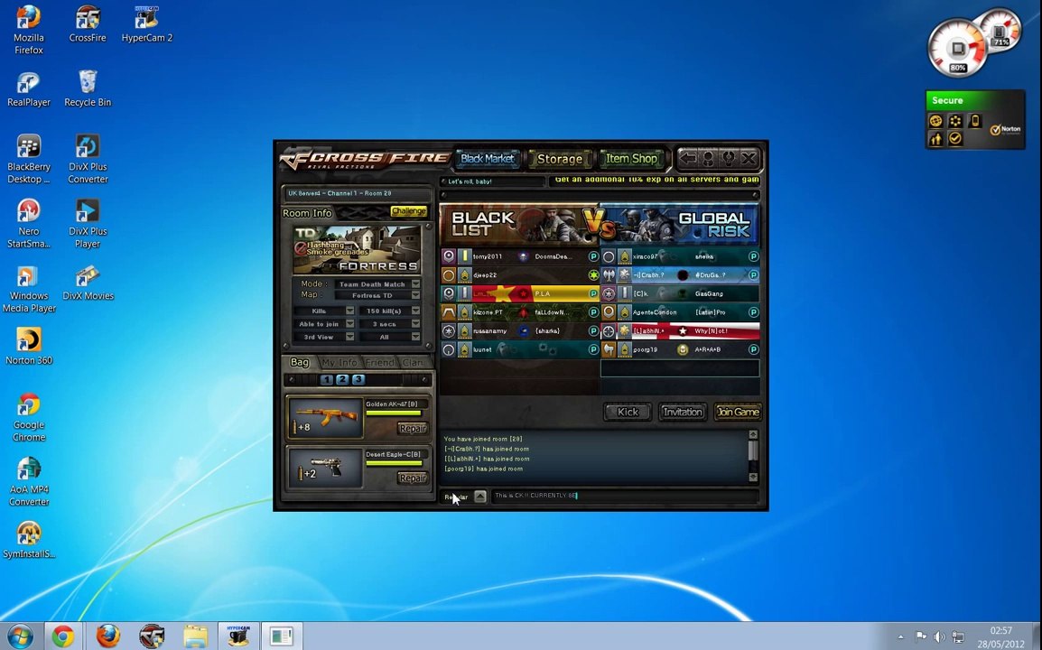This screenshot has height=650, width=1042.
Task: Switch to the Friend tab
Action: [x=380, y=362]
